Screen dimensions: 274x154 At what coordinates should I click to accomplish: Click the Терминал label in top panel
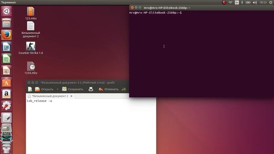[x=9, y=3]
